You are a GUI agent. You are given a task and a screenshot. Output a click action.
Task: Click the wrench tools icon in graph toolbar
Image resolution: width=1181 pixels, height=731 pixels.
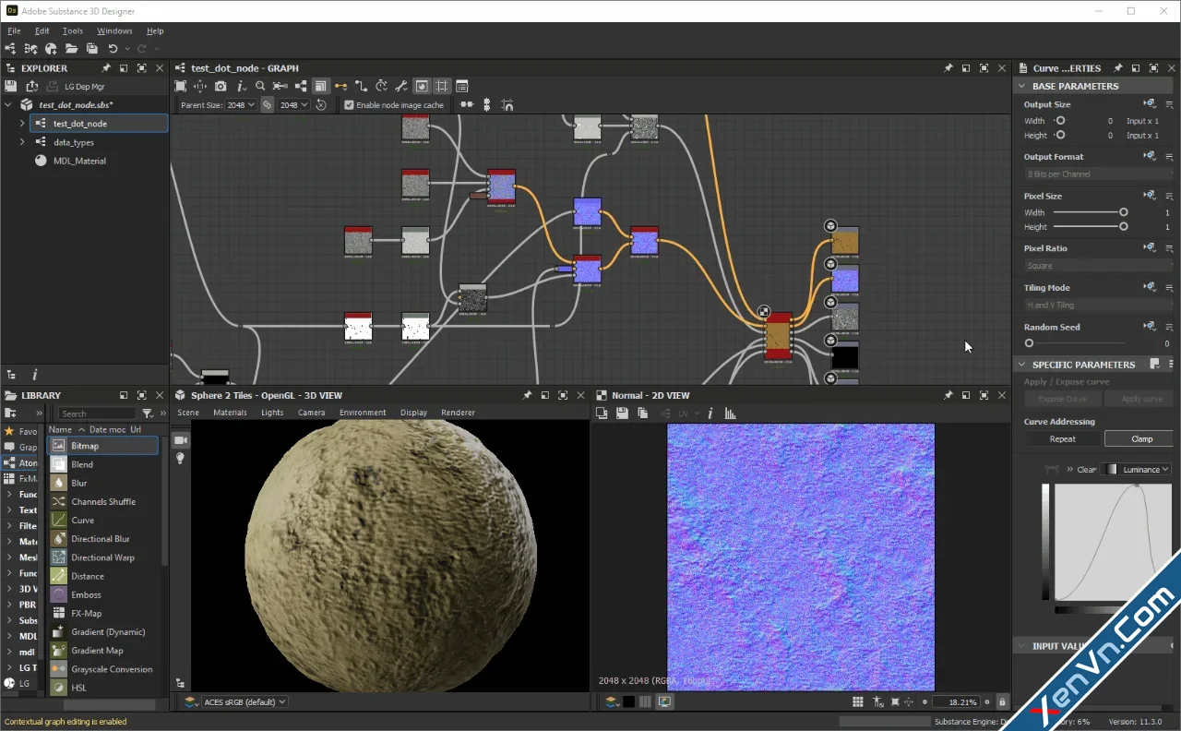[401, 86]
